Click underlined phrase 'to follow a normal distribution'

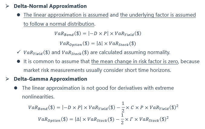[x=59, y=24]
